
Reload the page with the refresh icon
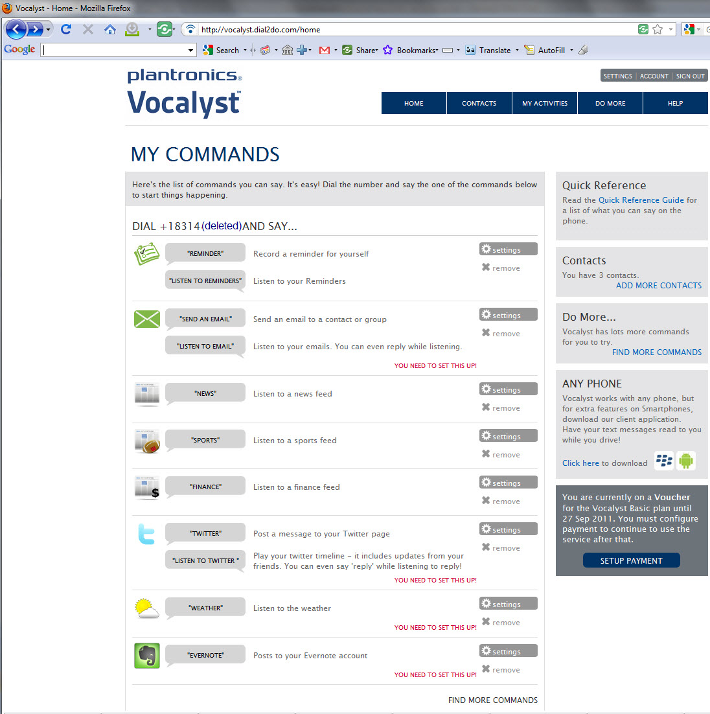(x=65, y=29)
